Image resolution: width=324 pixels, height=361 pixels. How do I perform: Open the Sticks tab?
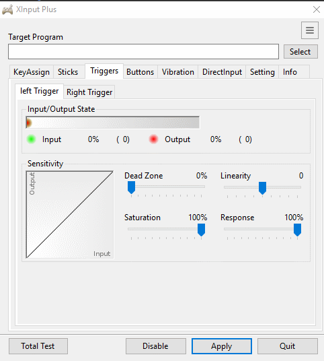[68, 72]
